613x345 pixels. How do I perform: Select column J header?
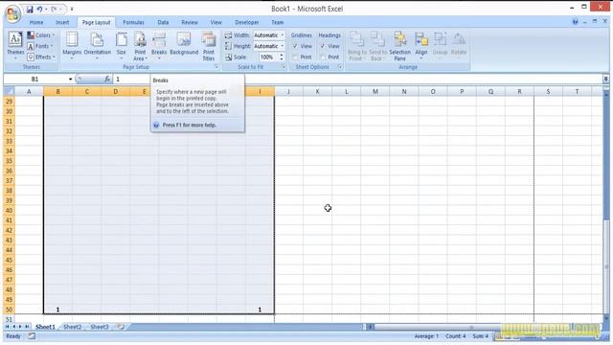point(288,92)
